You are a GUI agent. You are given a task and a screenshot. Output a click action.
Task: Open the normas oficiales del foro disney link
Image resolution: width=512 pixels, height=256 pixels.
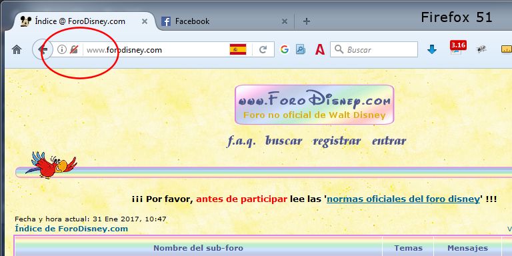[x=403, y=199]
